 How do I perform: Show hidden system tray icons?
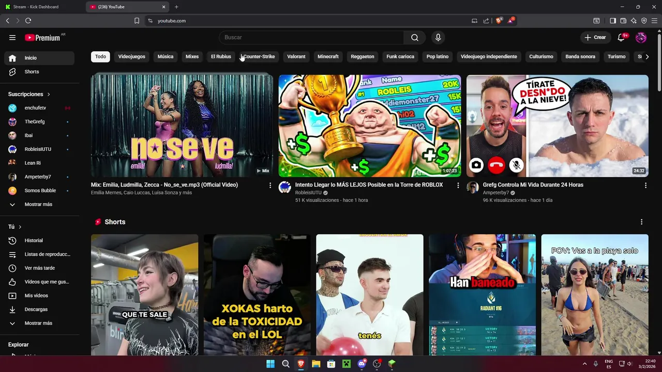(x=584, y=364)
